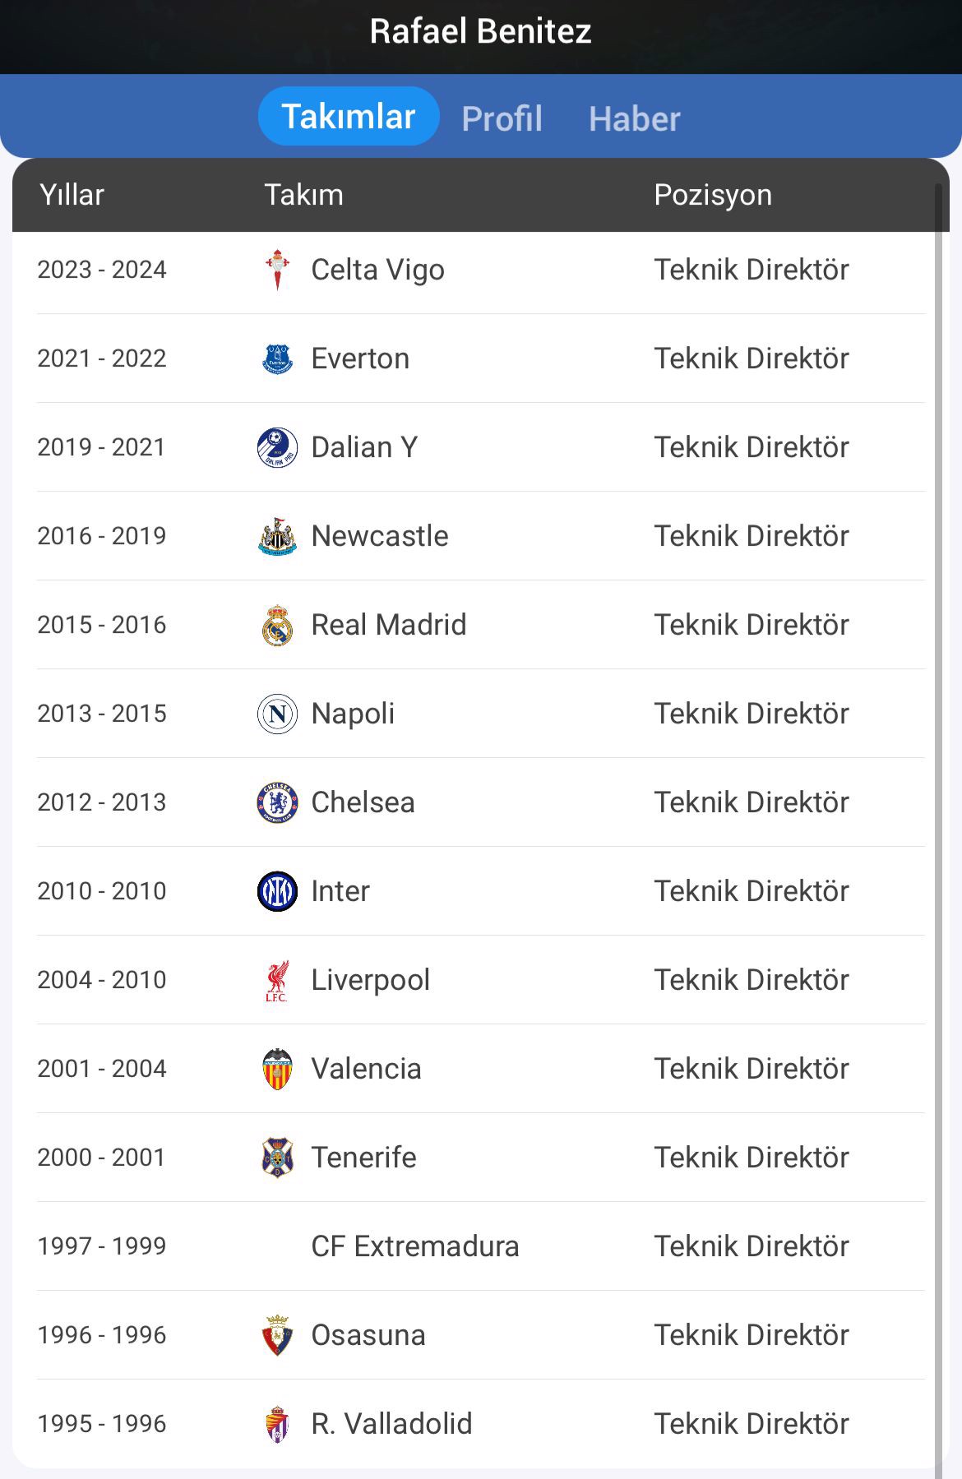This screenshot has height=1479, width=962.
Task: Select the Newcastle club crest
Action: point(277,536)
